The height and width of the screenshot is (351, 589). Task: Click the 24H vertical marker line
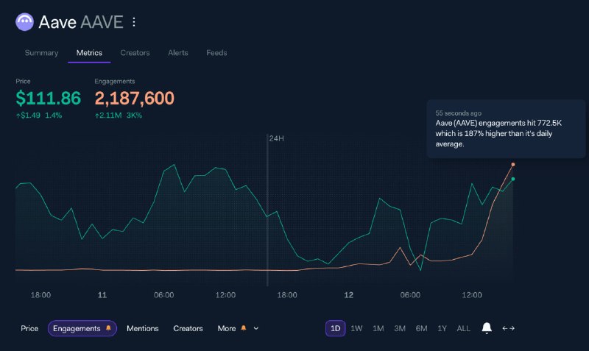coord(267,213)
